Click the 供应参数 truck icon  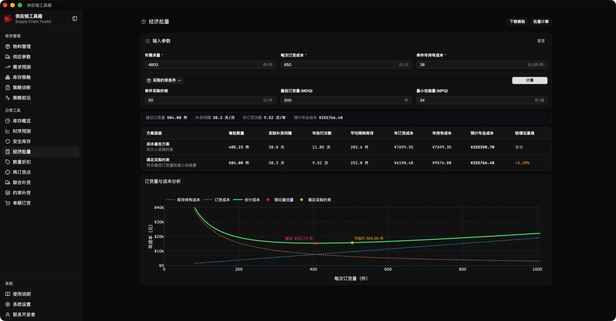point(8,57)
